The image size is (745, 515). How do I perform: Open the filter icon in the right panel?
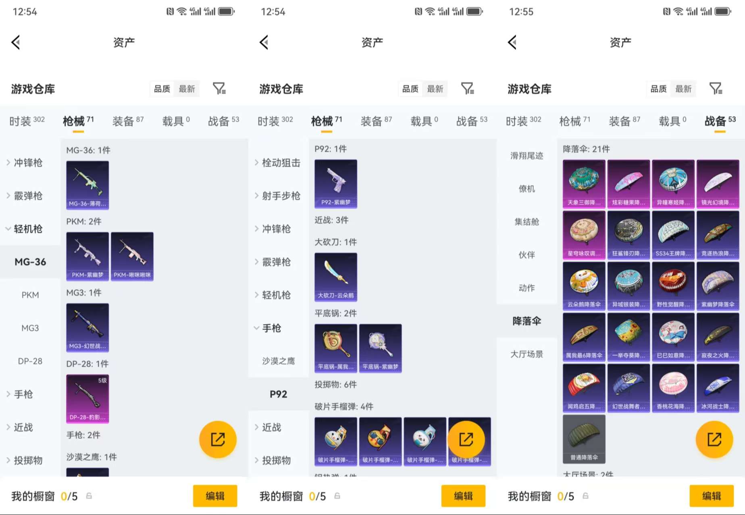716,89
